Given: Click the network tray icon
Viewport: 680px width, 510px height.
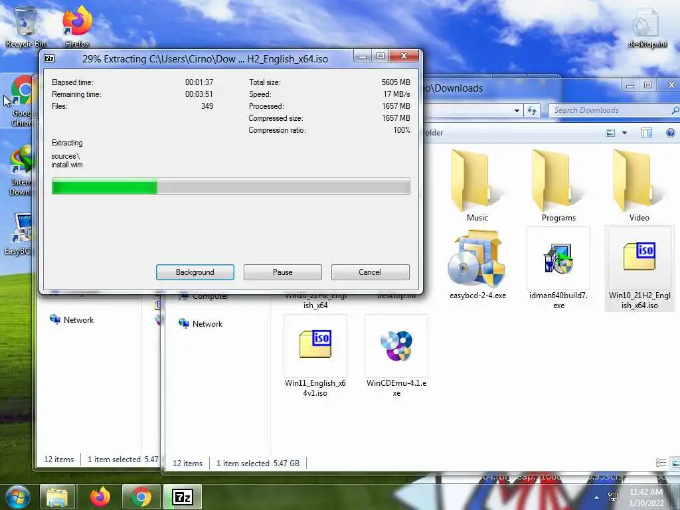Looking at the screenshot, I should pyautogui.click(x=613, y=497).
